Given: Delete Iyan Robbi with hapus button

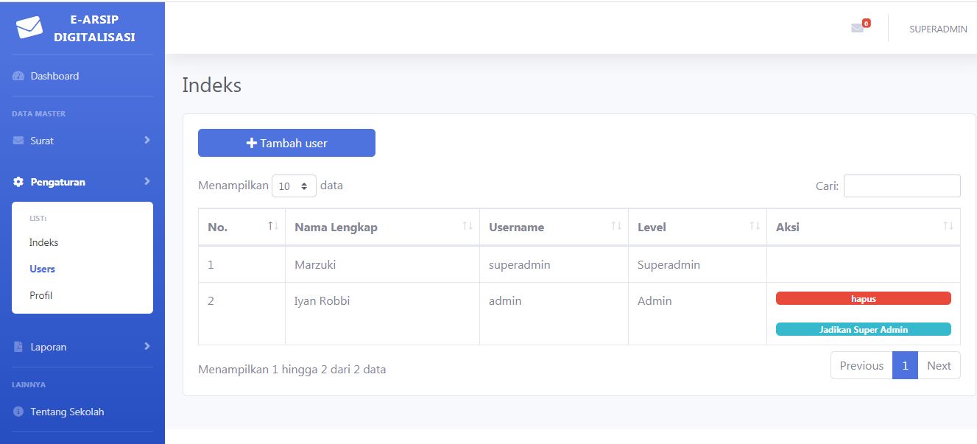Looking at the screenshot, I should click(x=863, y=298).
